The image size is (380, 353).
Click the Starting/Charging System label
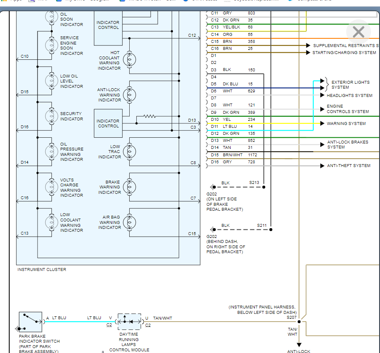click(x=344, y=53)
